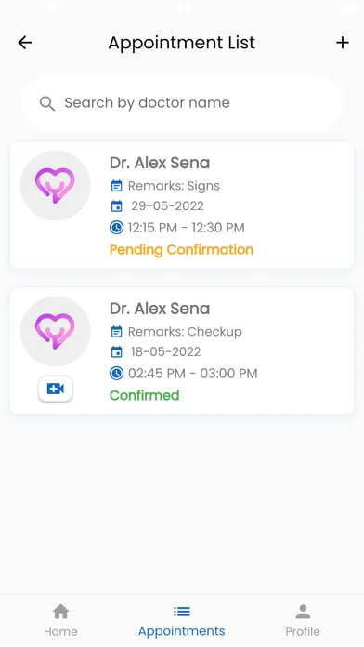
Task: Tap clock icon beside 12:15 PM time
Action: point(116,228)
